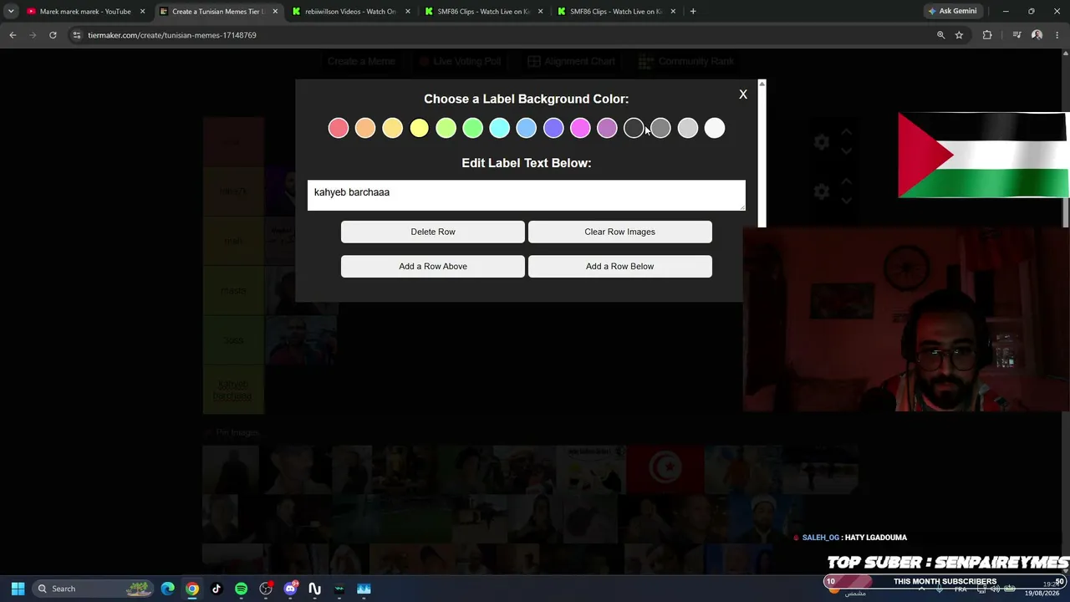Click the label text field 'kahyeb barchaaa'

click(526, 195)
